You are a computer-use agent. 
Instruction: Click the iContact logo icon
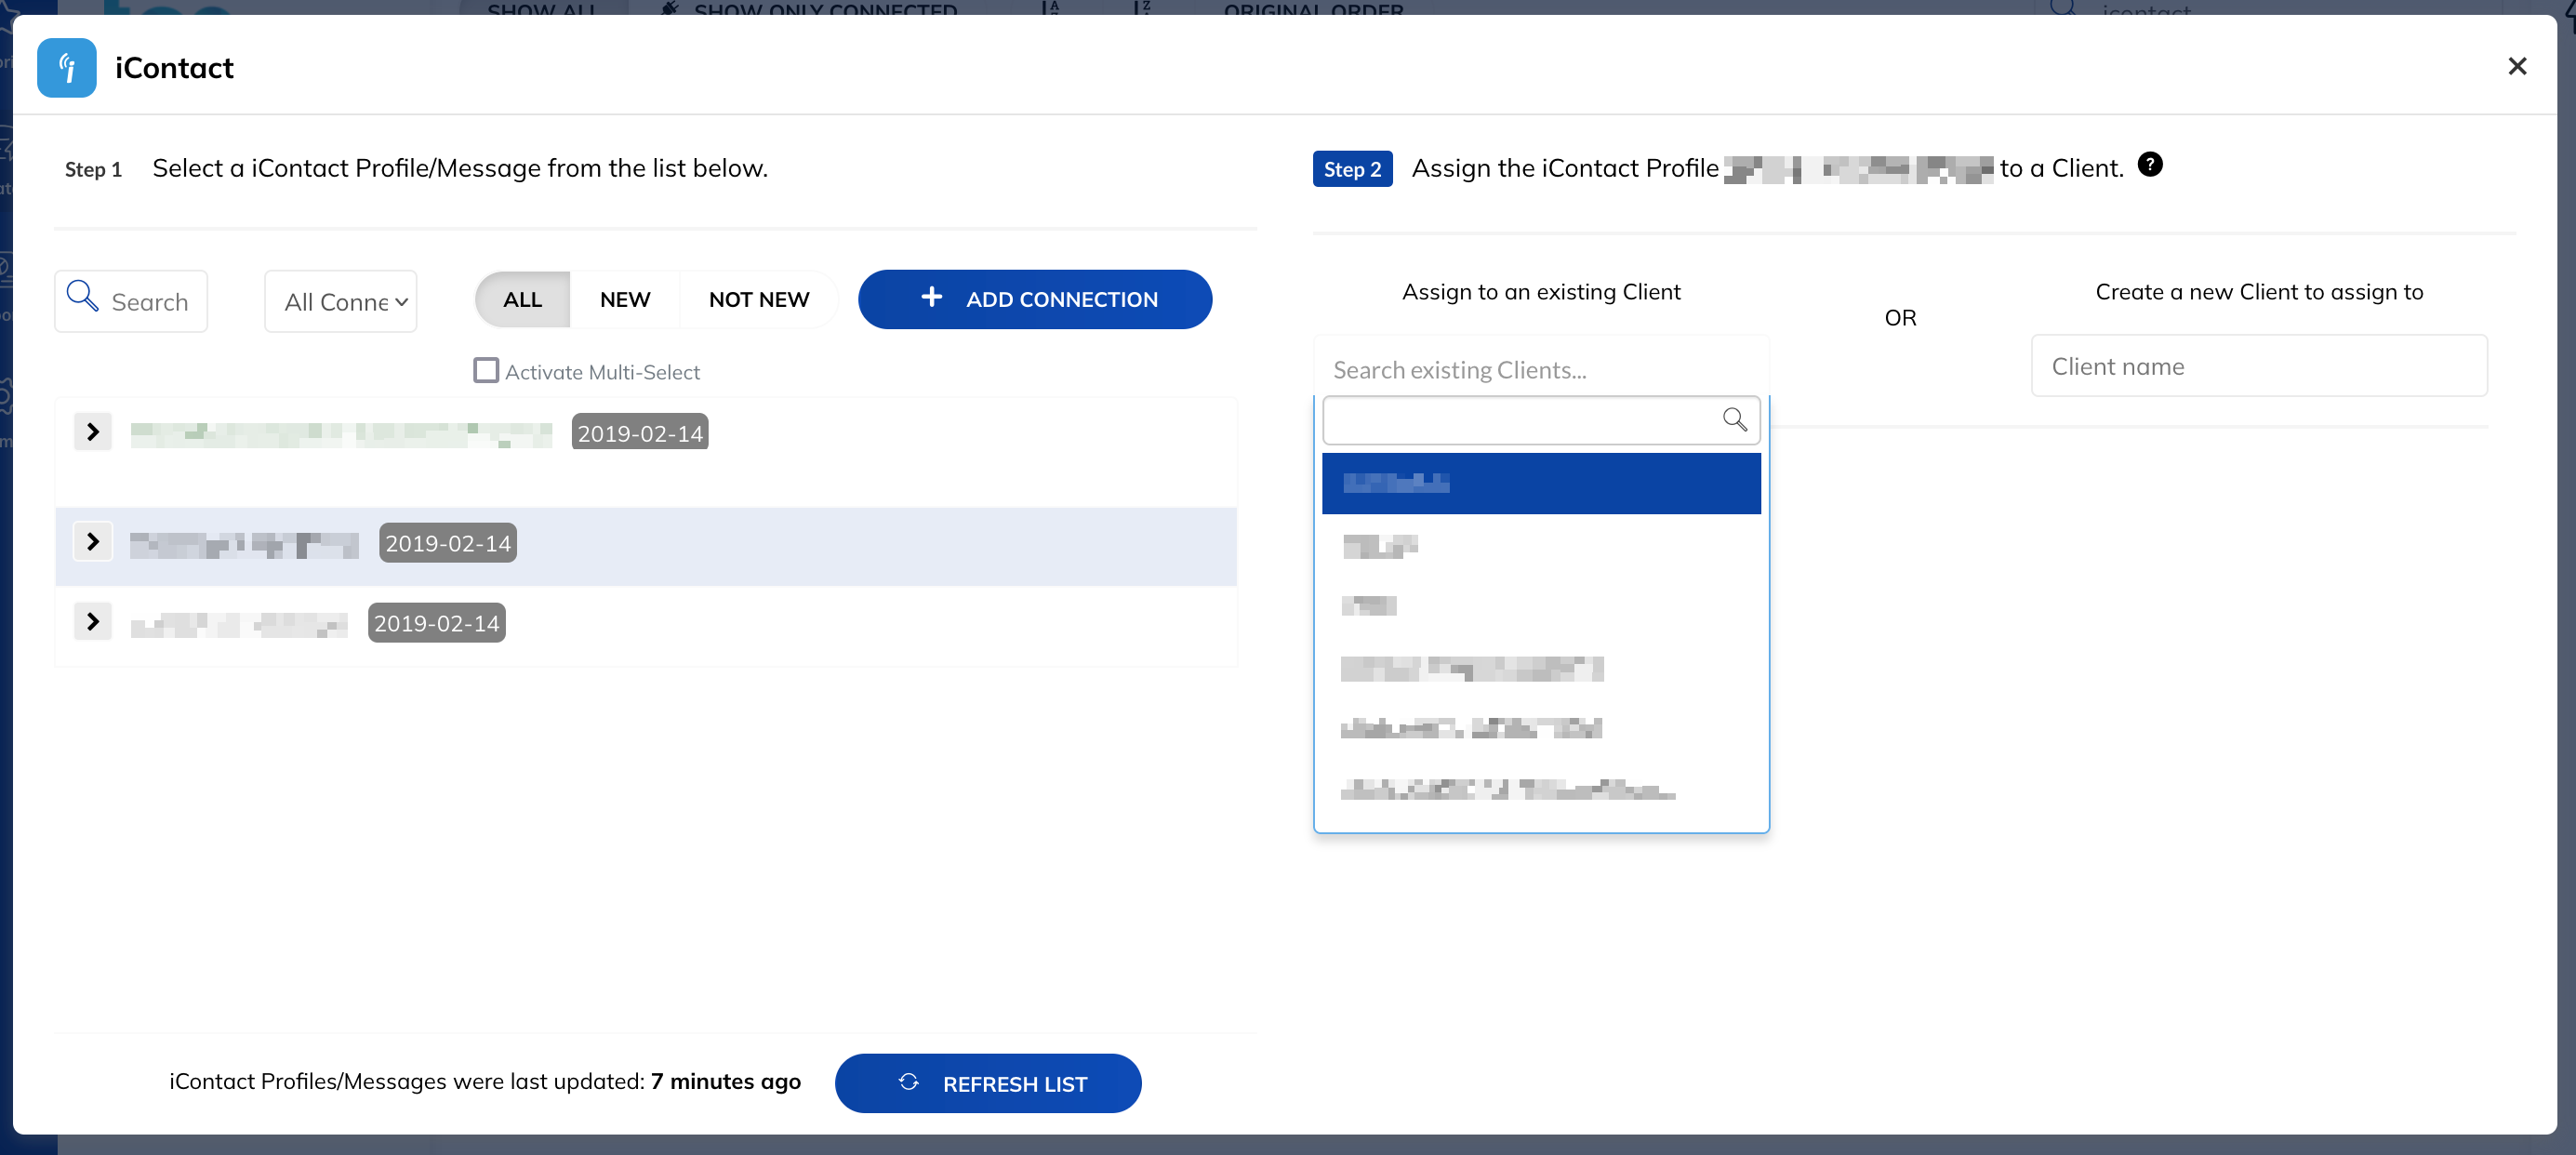click(x=67, y=68)
